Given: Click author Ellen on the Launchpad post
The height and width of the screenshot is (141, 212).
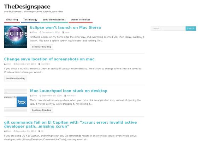Looking at the screenshot, I should (x=34, y=96).
